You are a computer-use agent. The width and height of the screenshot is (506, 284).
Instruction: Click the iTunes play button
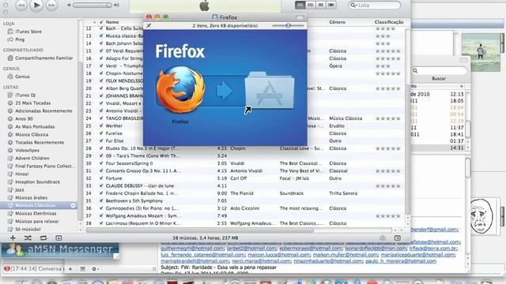click(x=36, y=5)
